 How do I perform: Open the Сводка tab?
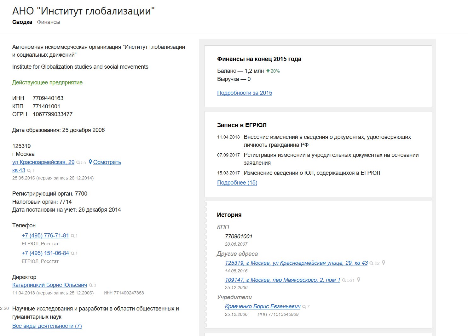point(22,22)
